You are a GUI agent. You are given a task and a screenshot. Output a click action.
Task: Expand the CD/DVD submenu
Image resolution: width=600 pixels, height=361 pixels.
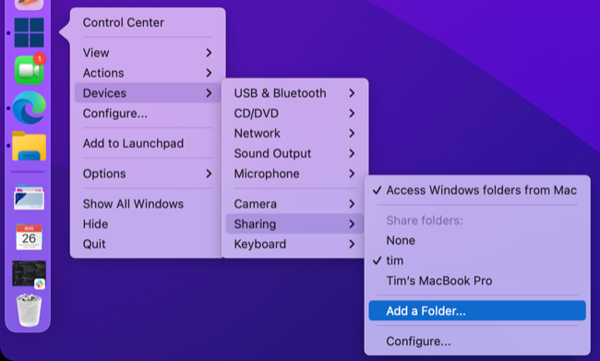click(x=294, y=114)
